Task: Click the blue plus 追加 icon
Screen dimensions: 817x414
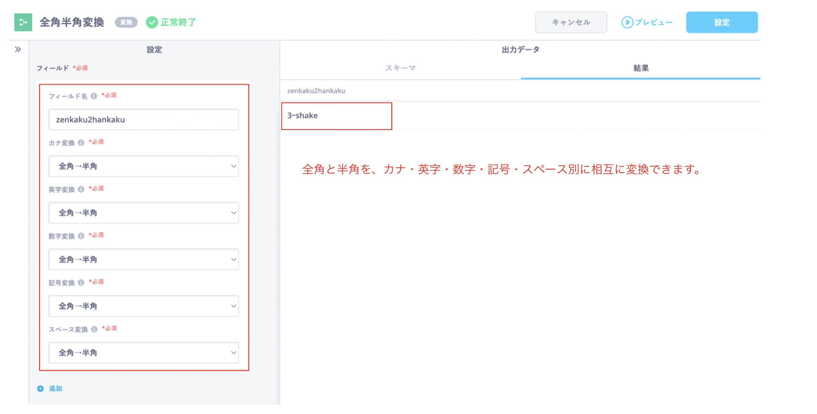Action: pyautogui.click(x=40, y=388)
